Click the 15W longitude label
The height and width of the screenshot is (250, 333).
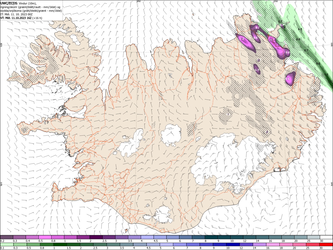[x=276, y=1]
